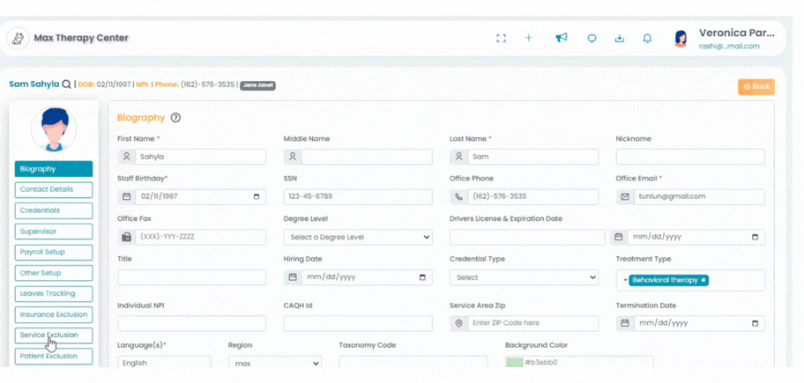Open the Credential Type select

click(x=524, y=277)
